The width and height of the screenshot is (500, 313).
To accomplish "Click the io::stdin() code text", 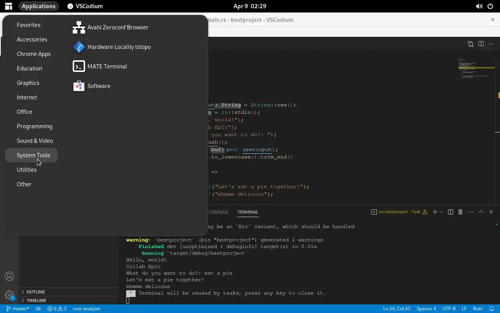I will [239, 112].
